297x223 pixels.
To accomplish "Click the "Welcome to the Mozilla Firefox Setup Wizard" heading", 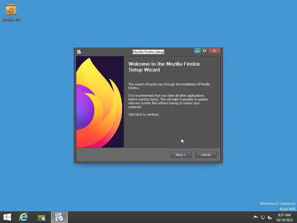I will pyautogui.click(x=164, y=67).
